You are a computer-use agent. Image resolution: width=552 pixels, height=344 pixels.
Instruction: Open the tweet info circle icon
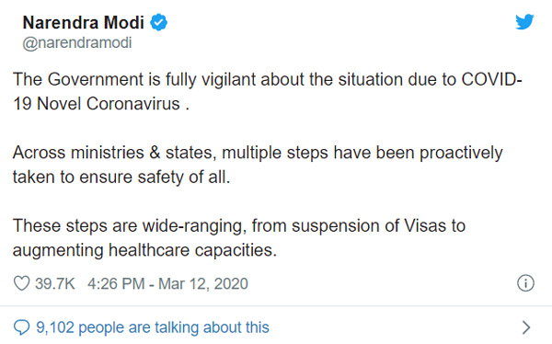tap(525, 283)
